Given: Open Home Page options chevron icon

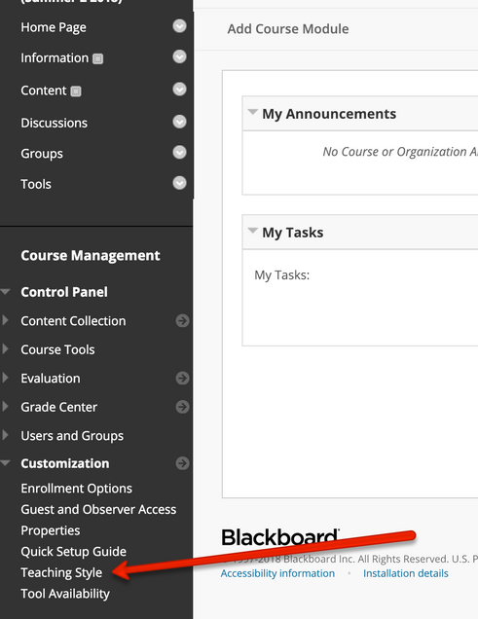Looking at the screenshot, I should coord(179,26).
